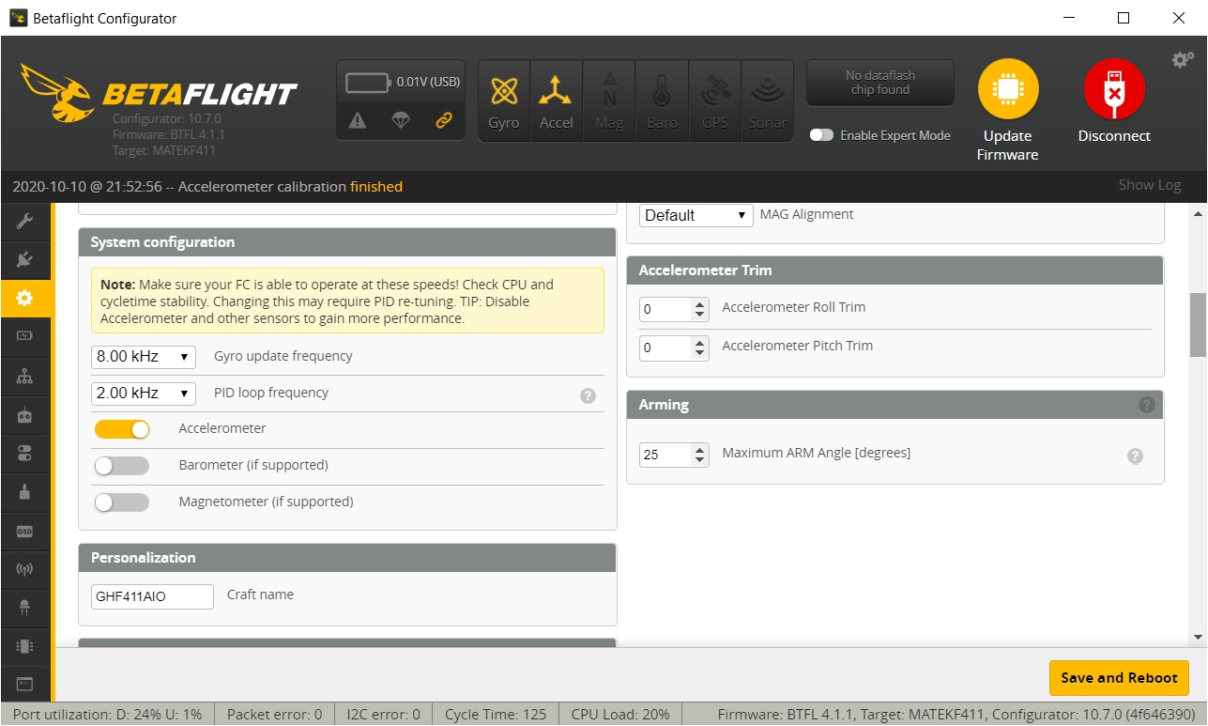Click the Disconnect button
The width and height of the screenshot is (1208, 726).
click(1114, 101)
